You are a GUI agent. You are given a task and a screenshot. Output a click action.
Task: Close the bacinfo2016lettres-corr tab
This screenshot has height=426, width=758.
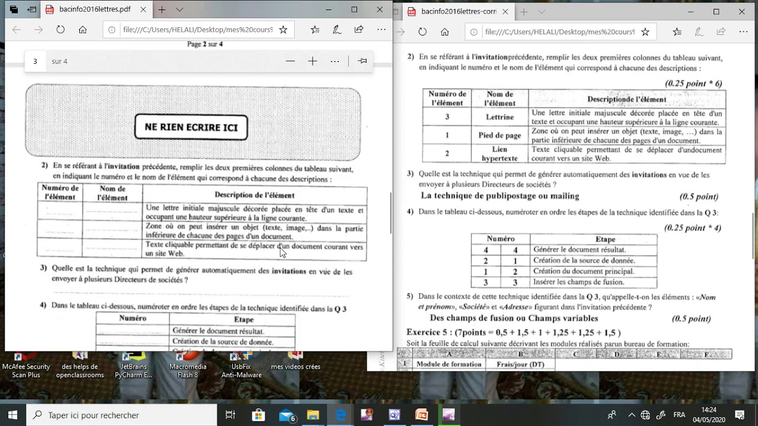(x=505, y=12)
